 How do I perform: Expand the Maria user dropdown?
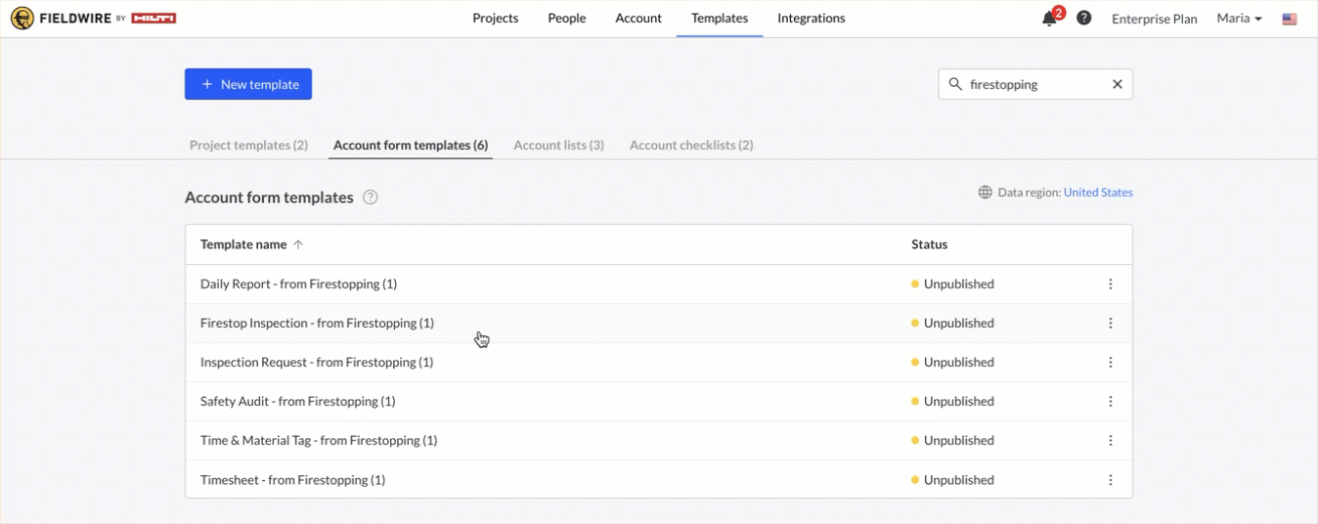[x=1239, y=19]
